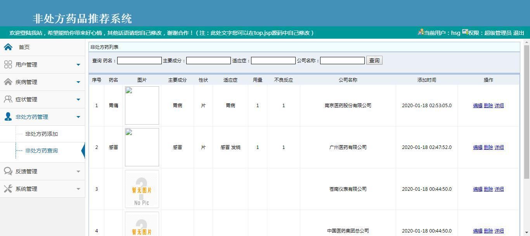
Task: Expand the 疾病管理 dropdown arrow
Action: (x=78, y=82)
